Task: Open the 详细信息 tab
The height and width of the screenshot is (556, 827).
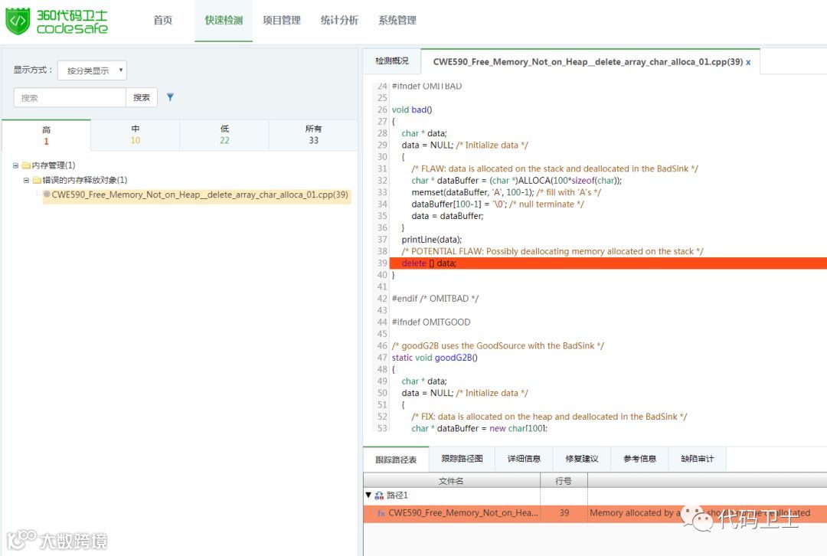Action: pos(524,459)
